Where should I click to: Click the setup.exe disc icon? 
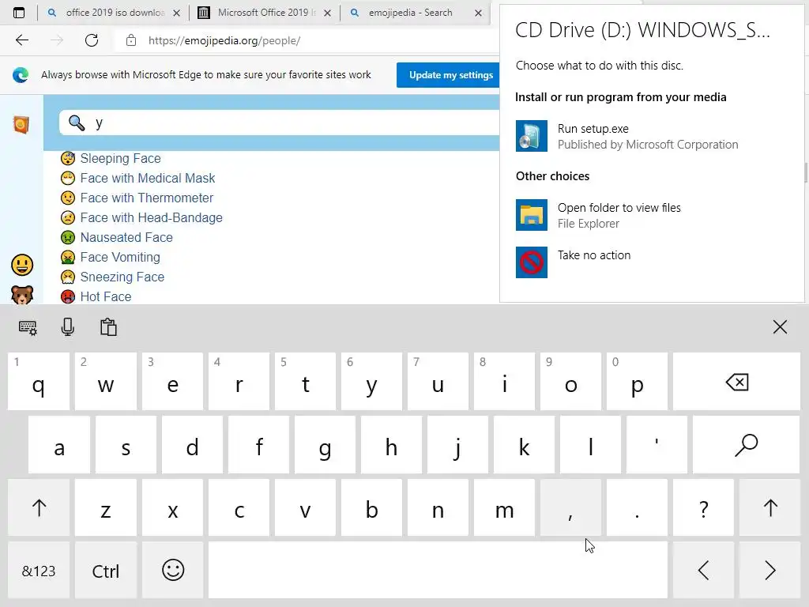(532, 136)
